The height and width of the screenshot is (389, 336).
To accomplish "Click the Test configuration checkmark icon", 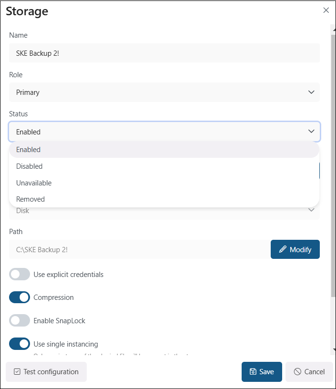I will click(17, 372).
